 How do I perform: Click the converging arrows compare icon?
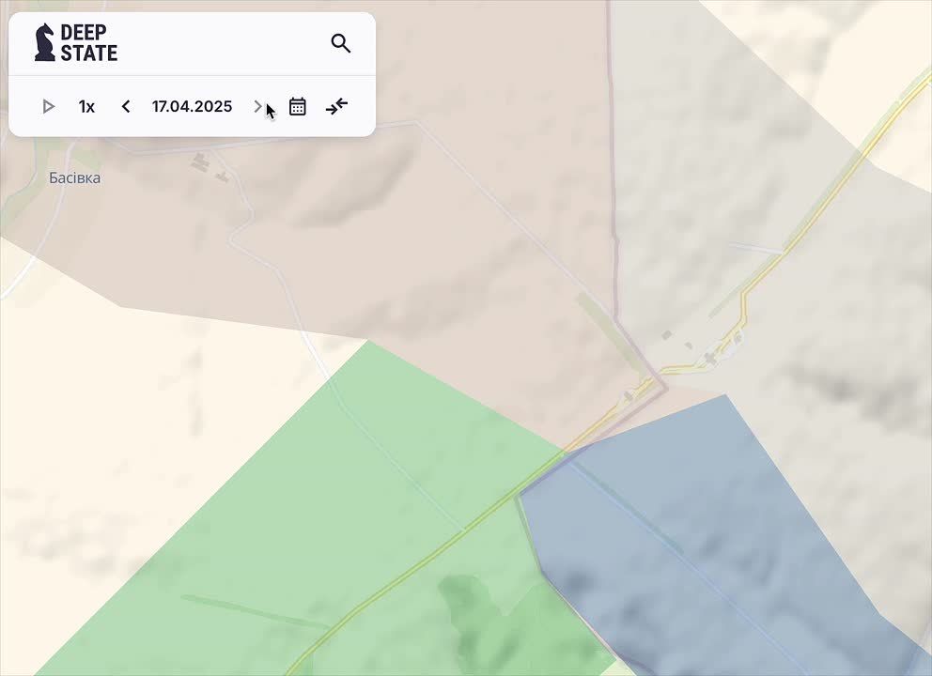pos(336,107)
